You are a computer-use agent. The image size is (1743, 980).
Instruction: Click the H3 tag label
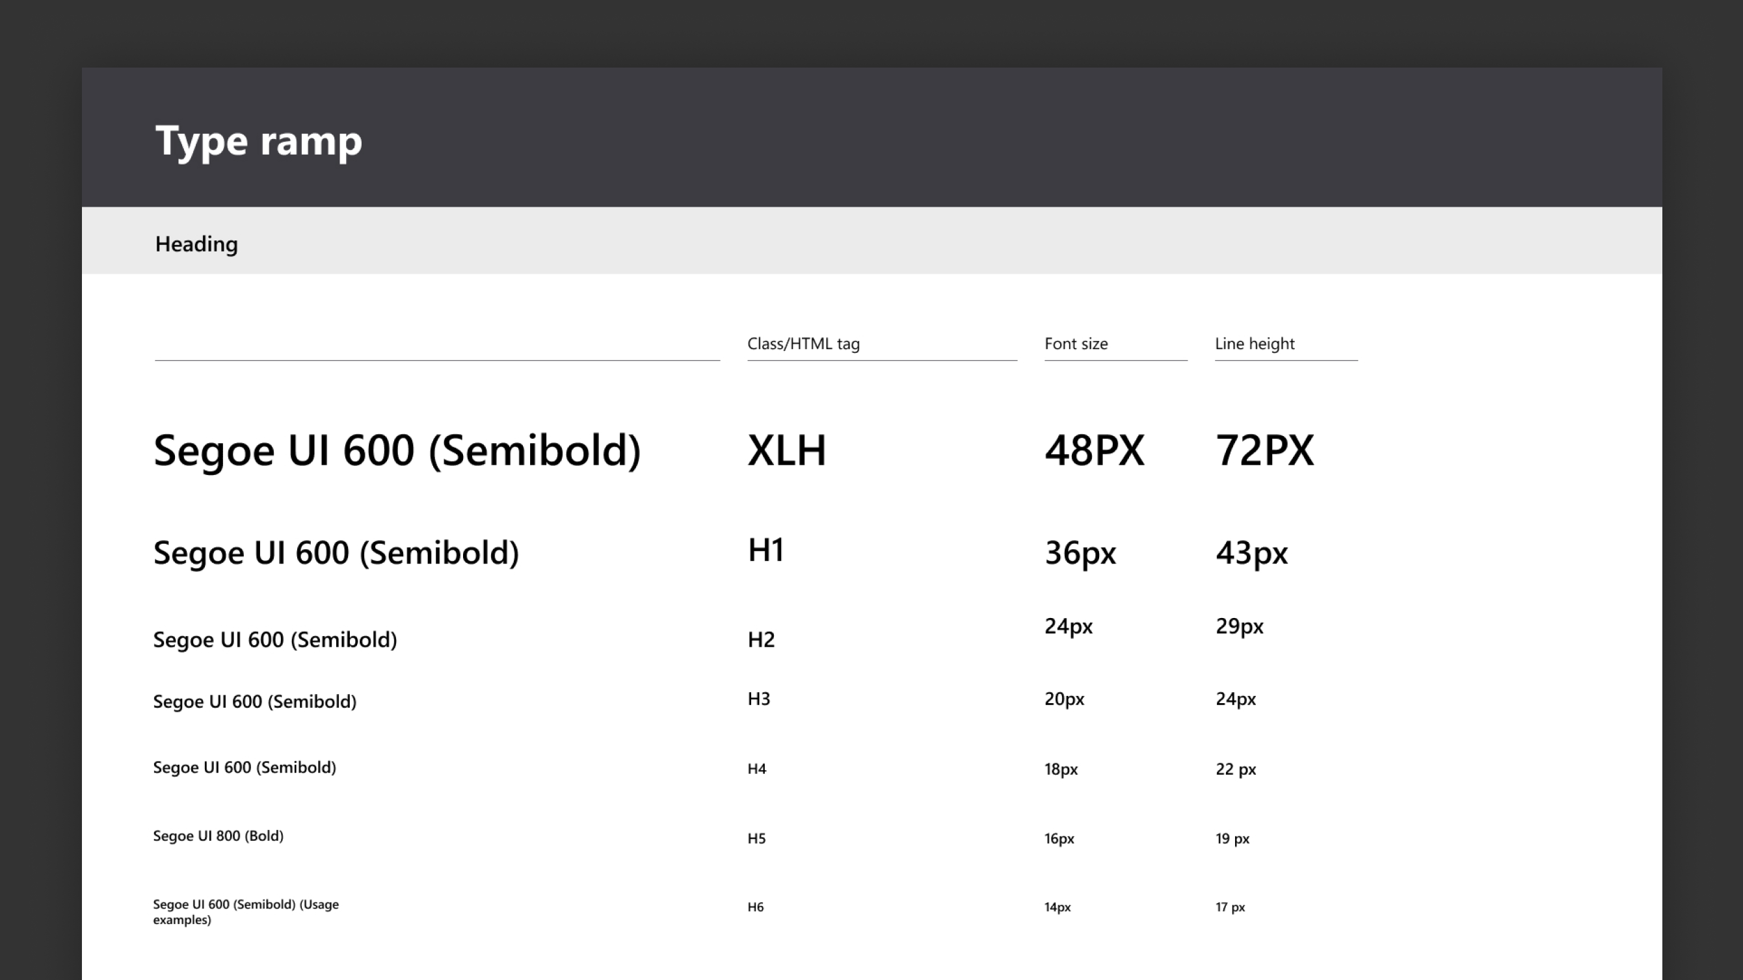tap(758, 699)
